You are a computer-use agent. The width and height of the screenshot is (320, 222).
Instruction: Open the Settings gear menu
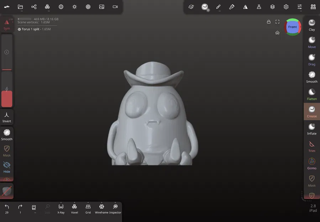(x=286, y=6)
